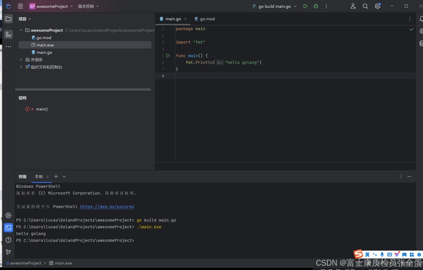This screenshot has width=423, height=270.
Task: Open the Git tool window icon
Action: tap(8, 252)
